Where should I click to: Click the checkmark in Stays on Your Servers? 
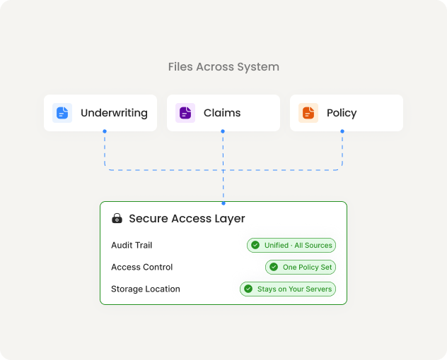[248, 289]
